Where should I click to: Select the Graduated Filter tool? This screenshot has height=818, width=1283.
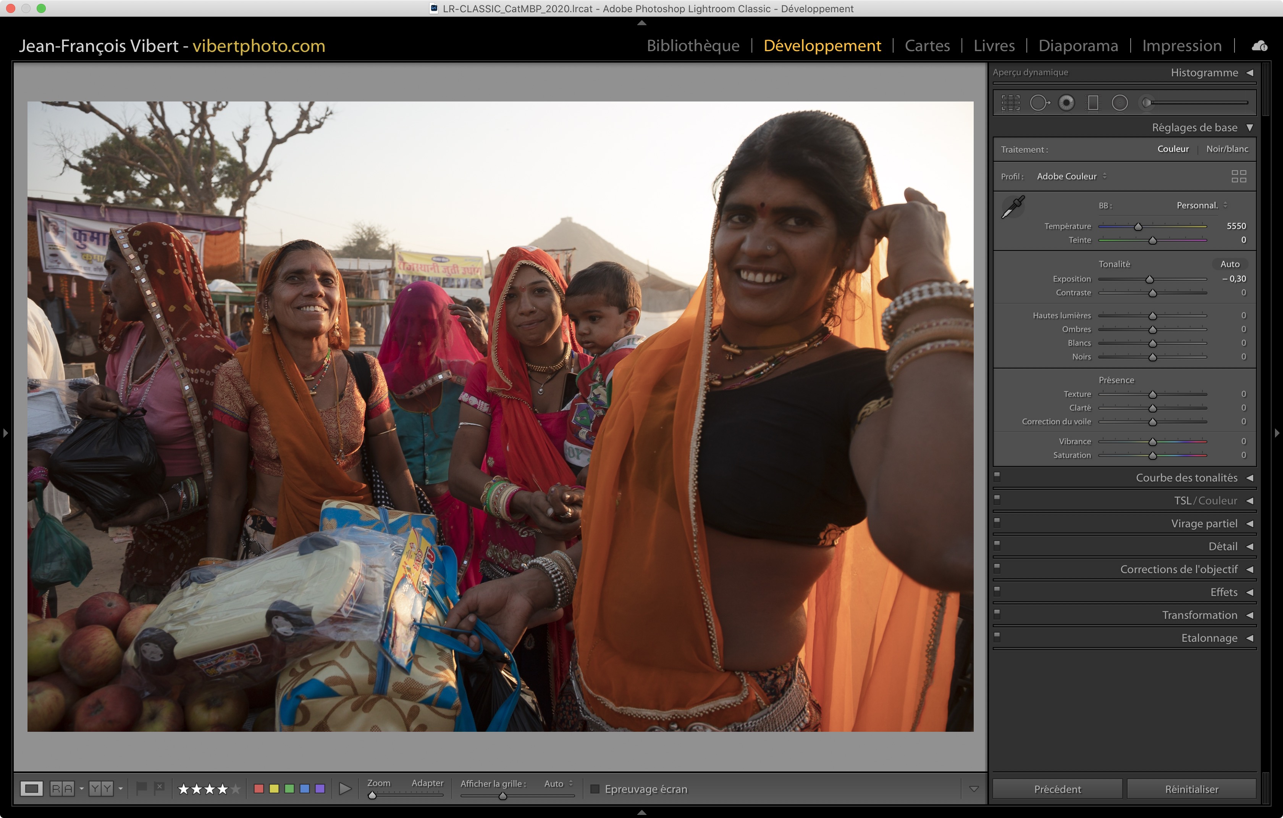coord(1093,103)
